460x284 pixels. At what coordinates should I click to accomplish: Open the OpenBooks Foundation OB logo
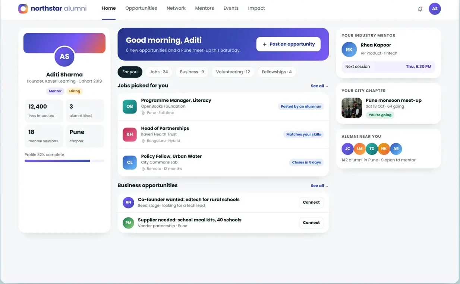click(130, 106)
